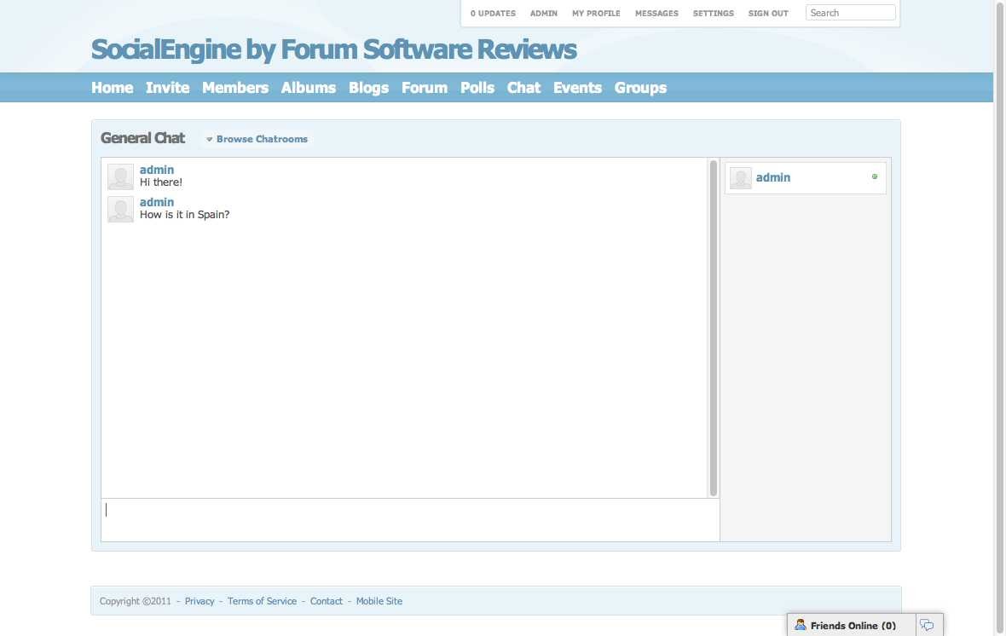Click admin username above "How is it in Spain?"
This screenshot has width=1006, height=636.
coord(157,202)
